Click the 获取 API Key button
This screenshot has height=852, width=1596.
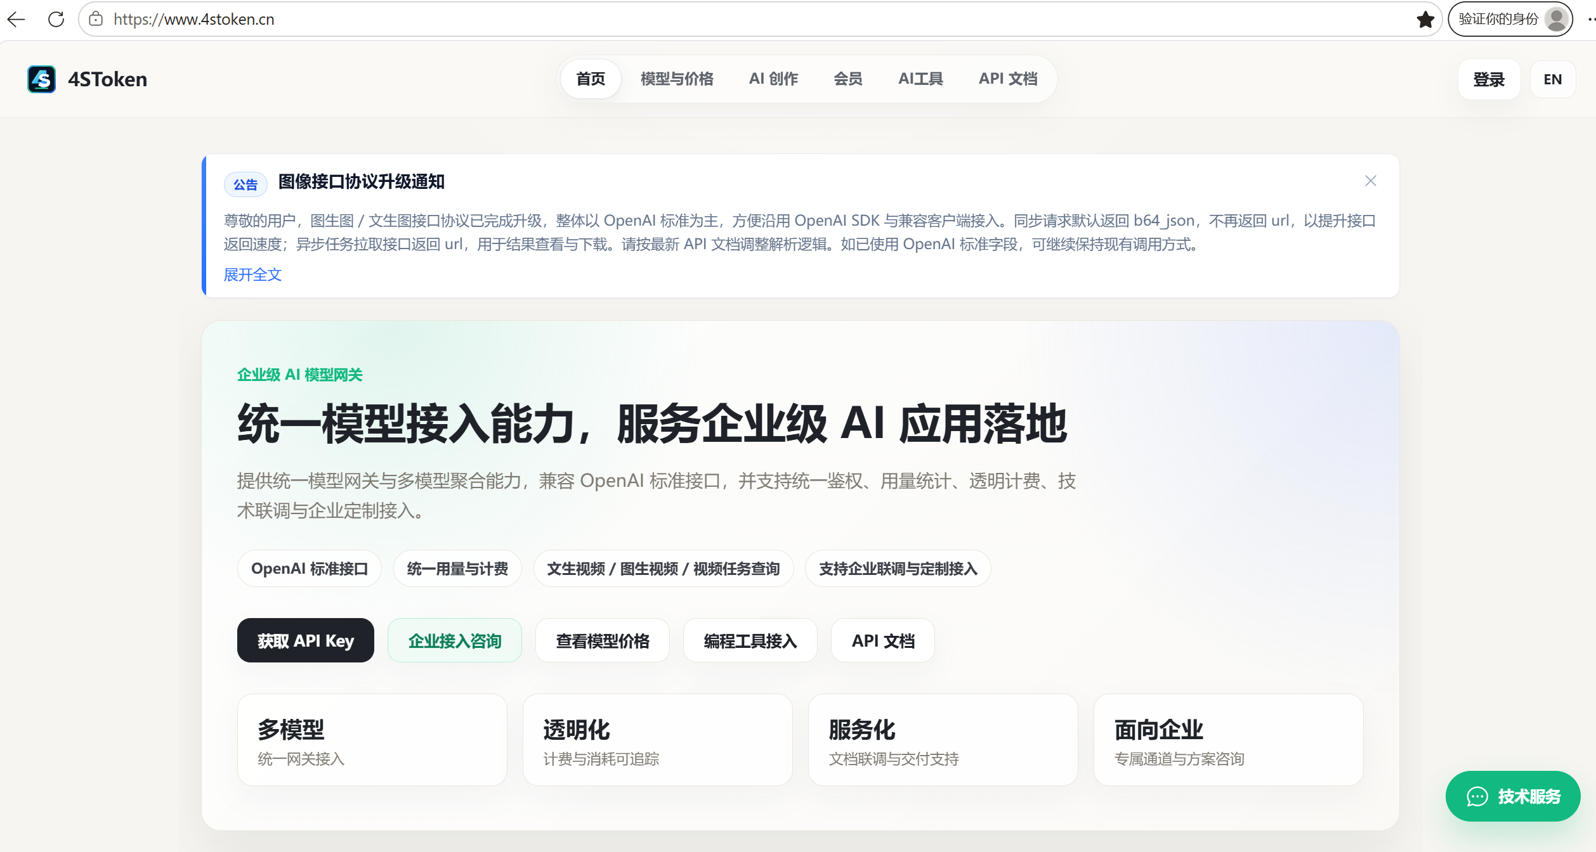tap(305, 640)
